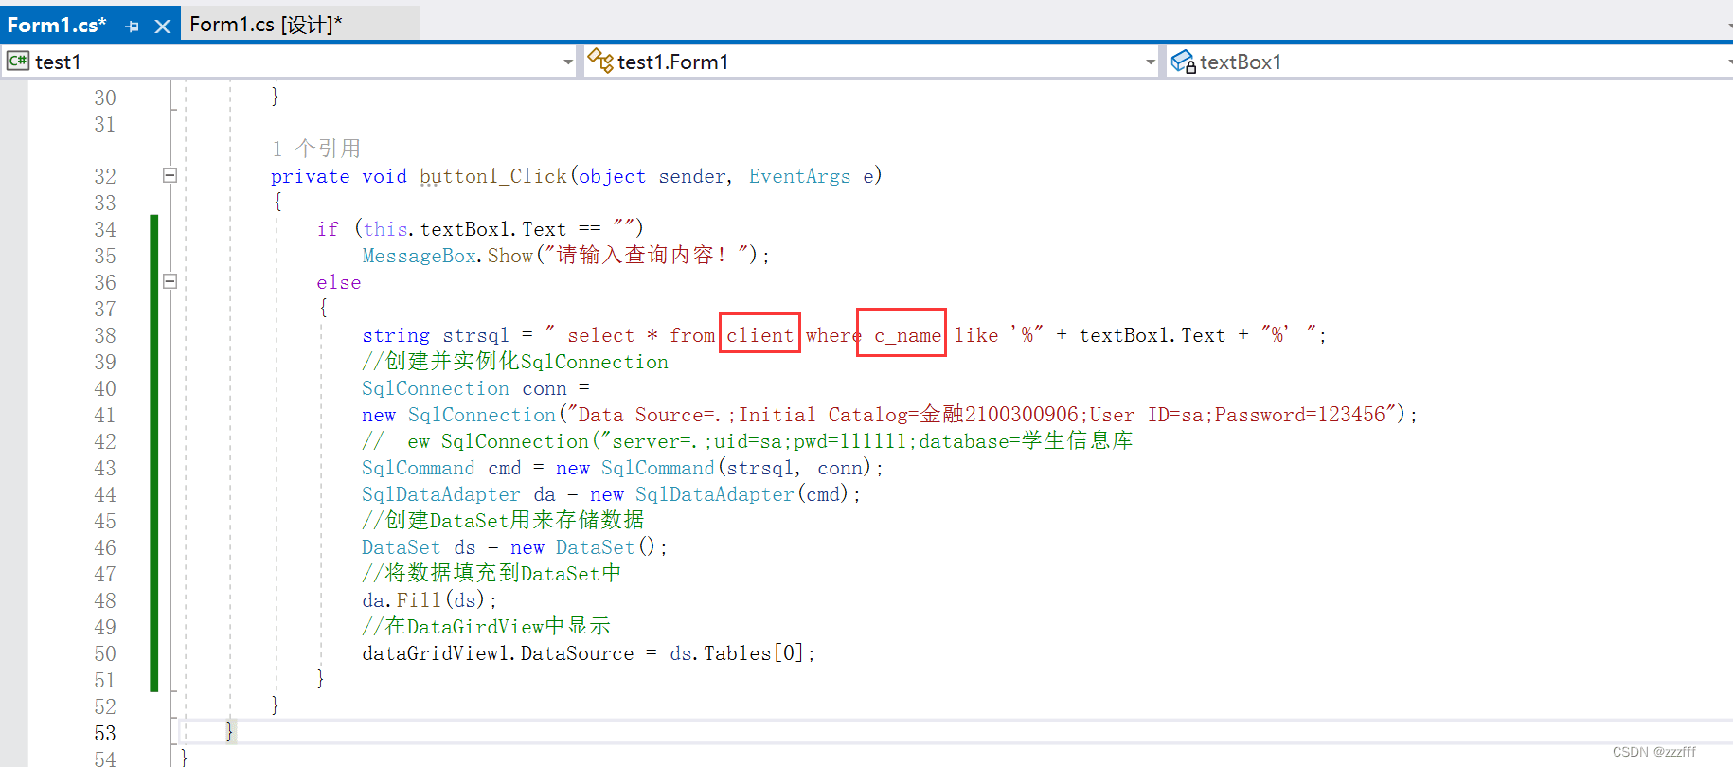Click the class icon beside test1.Form1

coord(600,62)
